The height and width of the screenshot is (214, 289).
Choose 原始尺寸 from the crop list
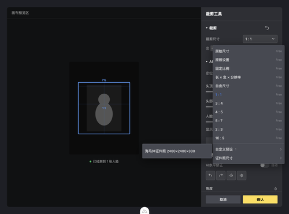[x=249, y=51]
